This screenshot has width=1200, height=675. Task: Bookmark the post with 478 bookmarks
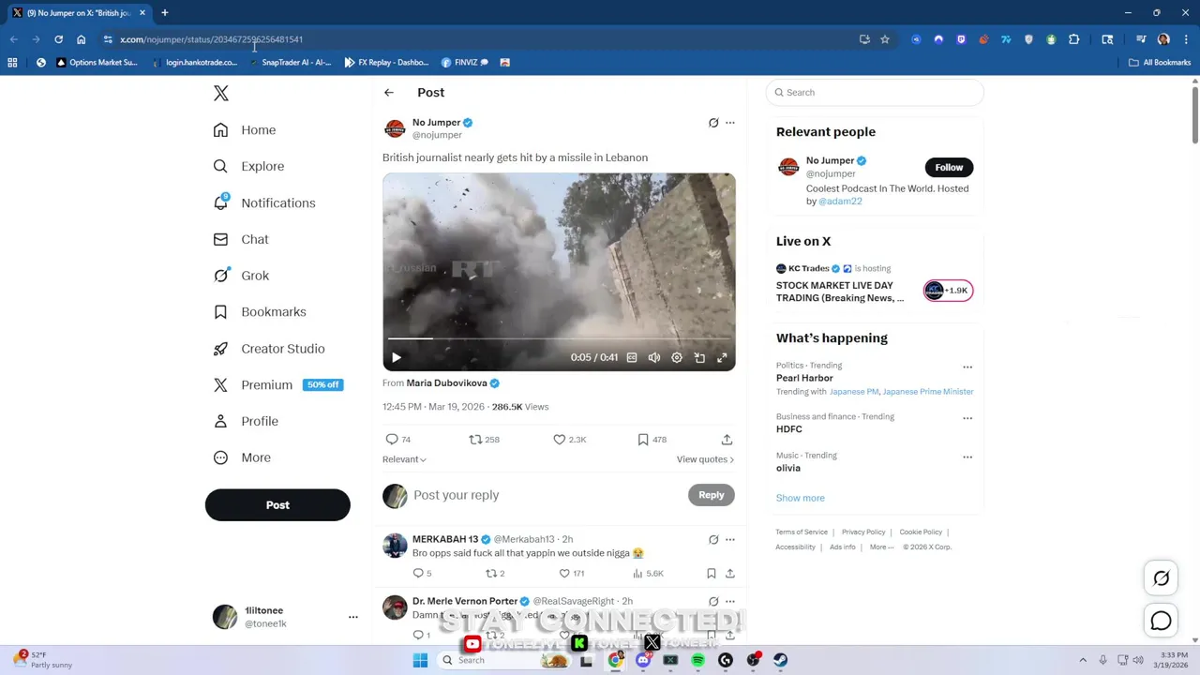point(652,439)
